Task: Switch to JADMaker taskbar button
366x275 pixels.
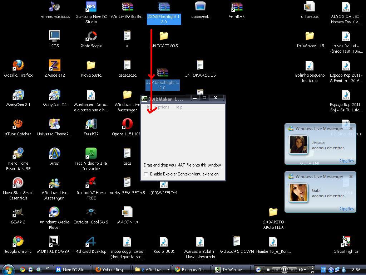Action: pos(231,270)
